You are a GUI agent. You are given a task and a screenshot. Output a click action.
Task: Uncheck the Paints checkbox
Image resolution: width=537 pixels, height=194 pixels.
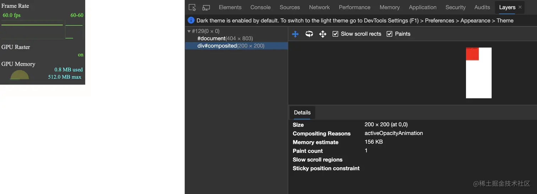[389, 34]
